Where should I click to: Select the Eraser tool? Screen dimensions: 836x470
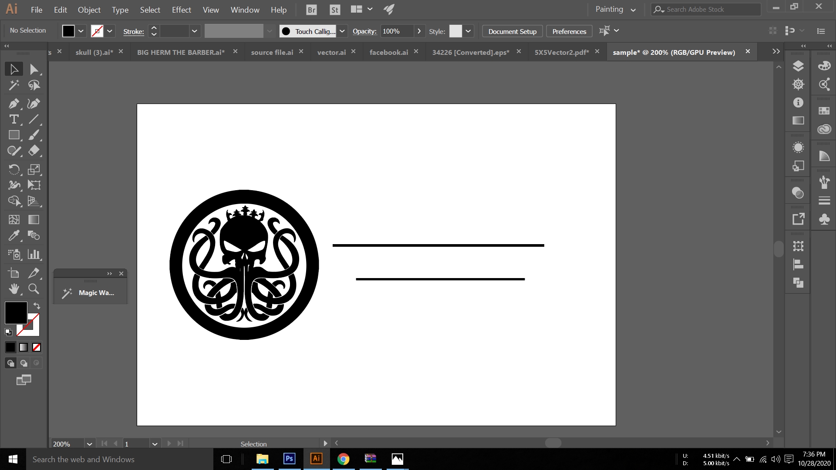(34, 151)
